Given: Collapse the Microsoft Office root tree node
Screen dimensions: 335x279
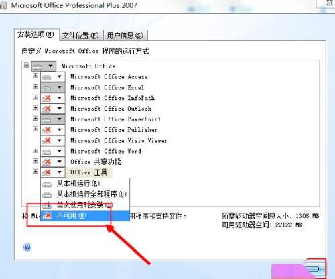Looking at the screenshot, I should [x=27, y=65].
